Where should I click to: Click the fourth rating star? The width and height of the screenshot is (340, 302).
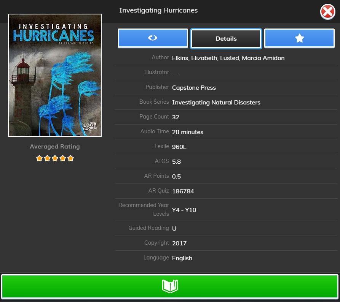[63, 158]
